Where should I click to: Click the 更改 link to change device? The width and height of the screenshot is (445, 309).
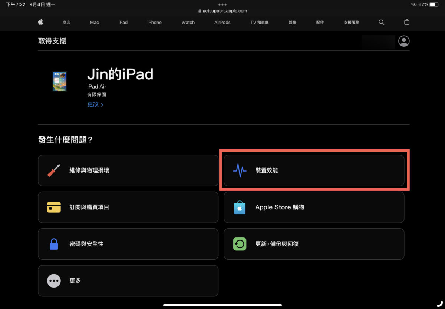click(95, 104)
